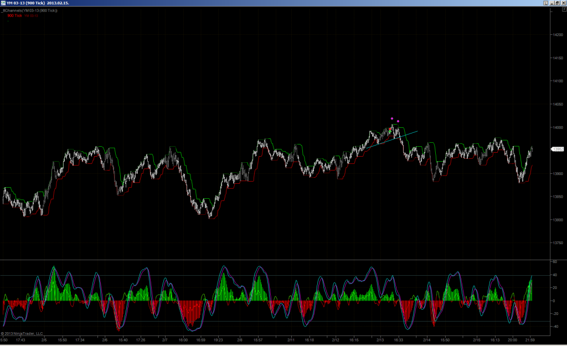The width and height of the screenshot is (567, 346).
Task: Click the L link icon in title bar
Action: click(x=545, y=3)
